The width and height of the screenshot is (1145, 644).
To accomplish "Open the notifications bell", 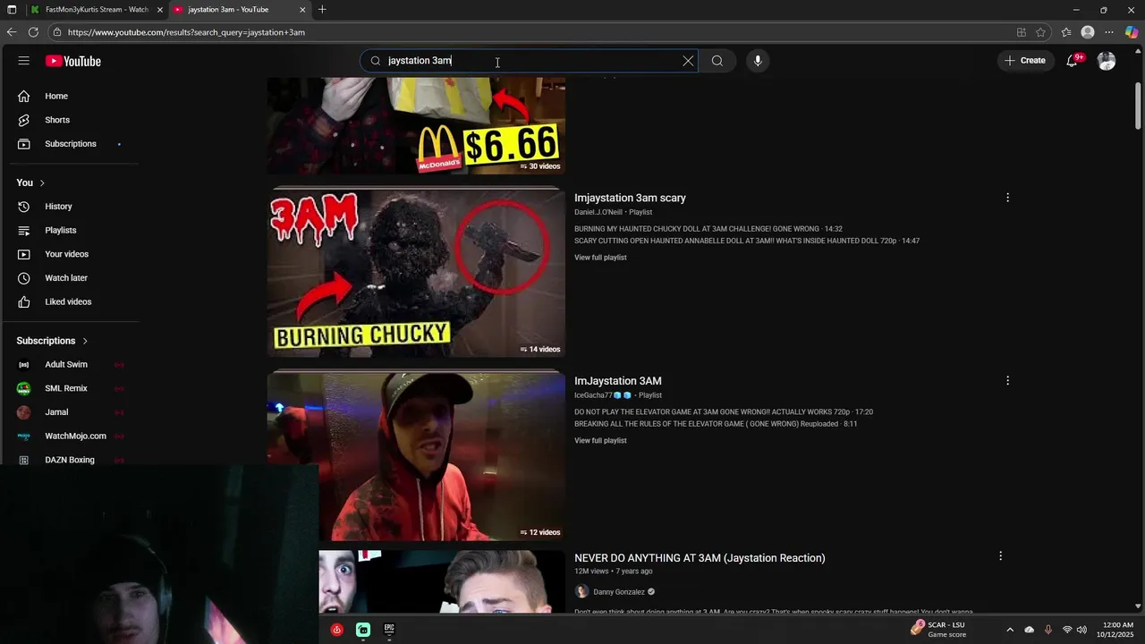I will pyautogui.click(x=1072, y=61).
